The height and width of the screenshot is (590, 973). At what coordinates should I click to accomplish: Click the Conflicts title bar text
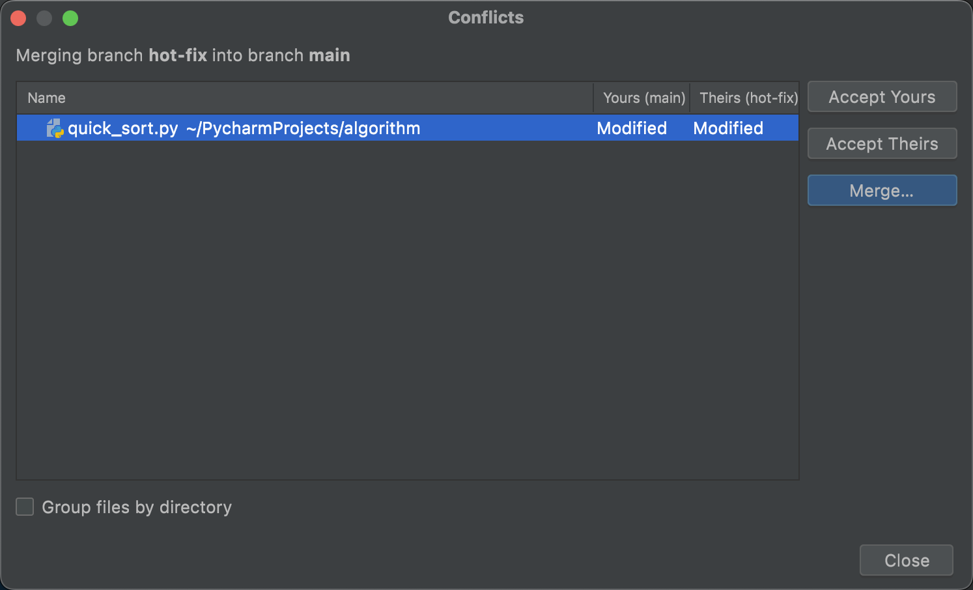point(486,18)
